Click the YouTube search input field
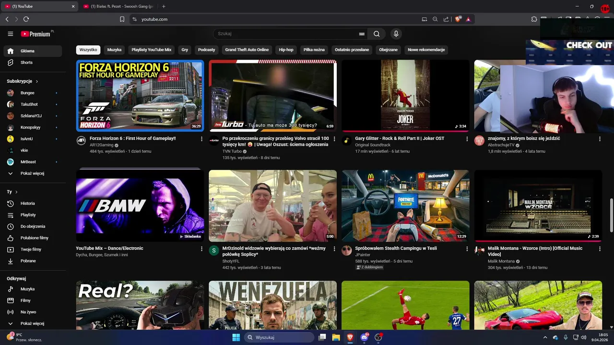Viewport: 614px width, 345px height. (x=287, y=34)
